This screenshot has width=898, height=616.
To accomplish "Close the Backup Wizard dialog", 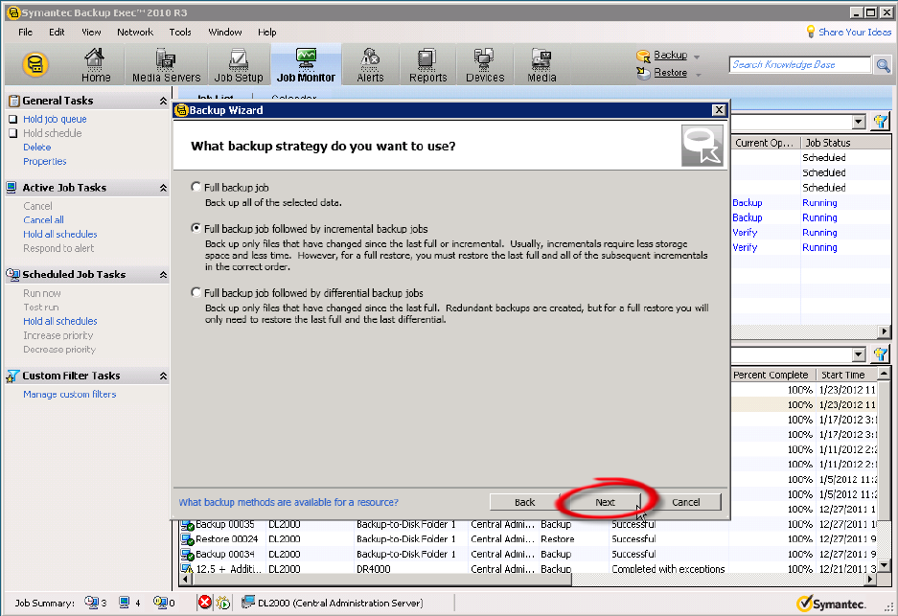I will point(719,110).
